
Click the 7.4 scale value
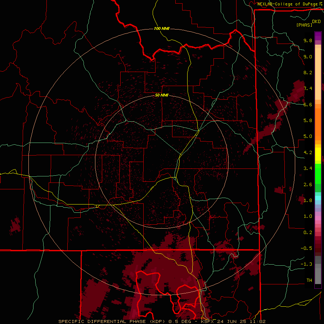[308, 89]
